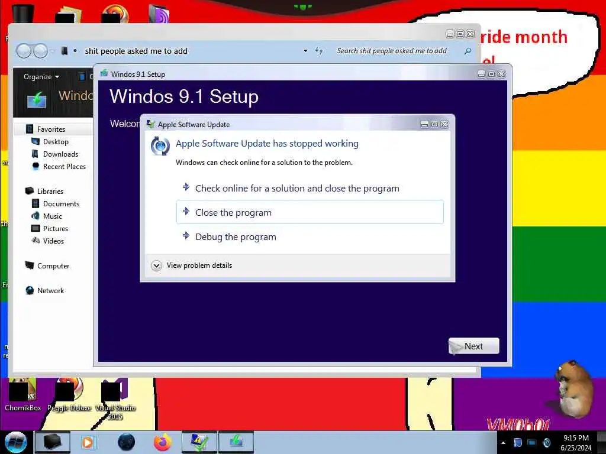The height and width of the screenshot is (454, 606).
Task: Click the Windos setup file icon in Explorer
Action: coord(37,99)
